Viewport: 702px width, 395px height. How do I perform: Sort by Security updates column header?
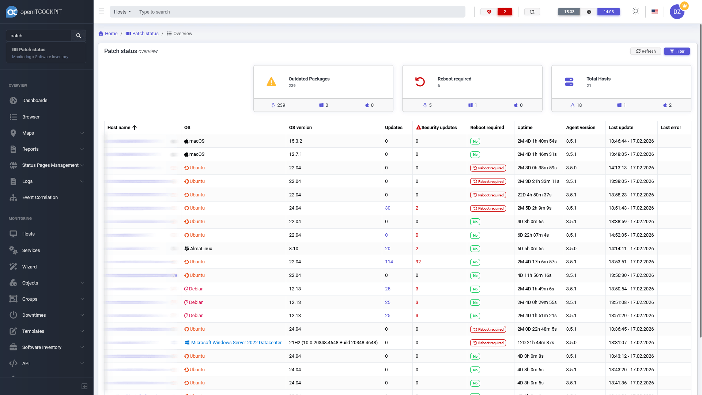(x=438, y=127)
